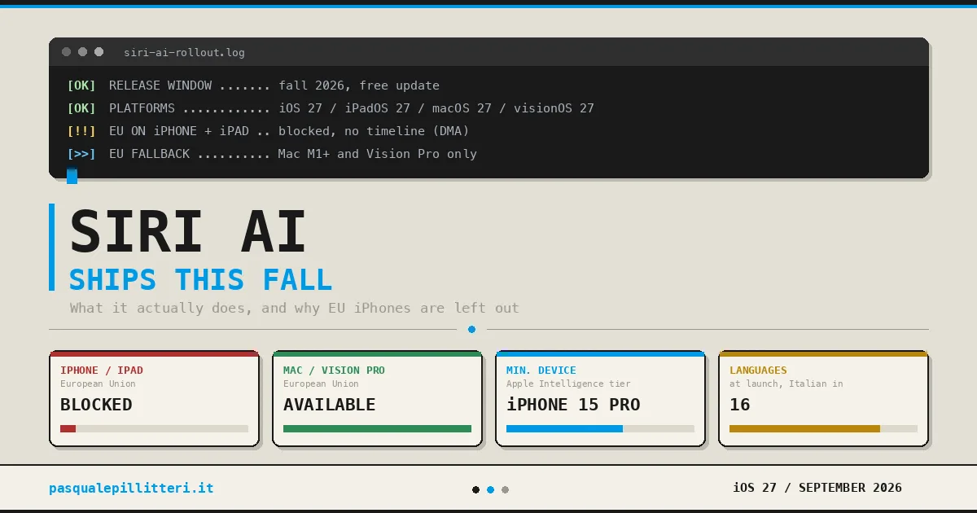The image size is (977, 513).
Task: Click the first gray terminal window dot
Action: pyautogui.click(x=67, y=52)
